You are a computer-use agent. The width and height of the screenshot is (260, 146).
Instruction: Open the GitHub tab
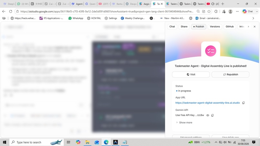tap(230, 26)
